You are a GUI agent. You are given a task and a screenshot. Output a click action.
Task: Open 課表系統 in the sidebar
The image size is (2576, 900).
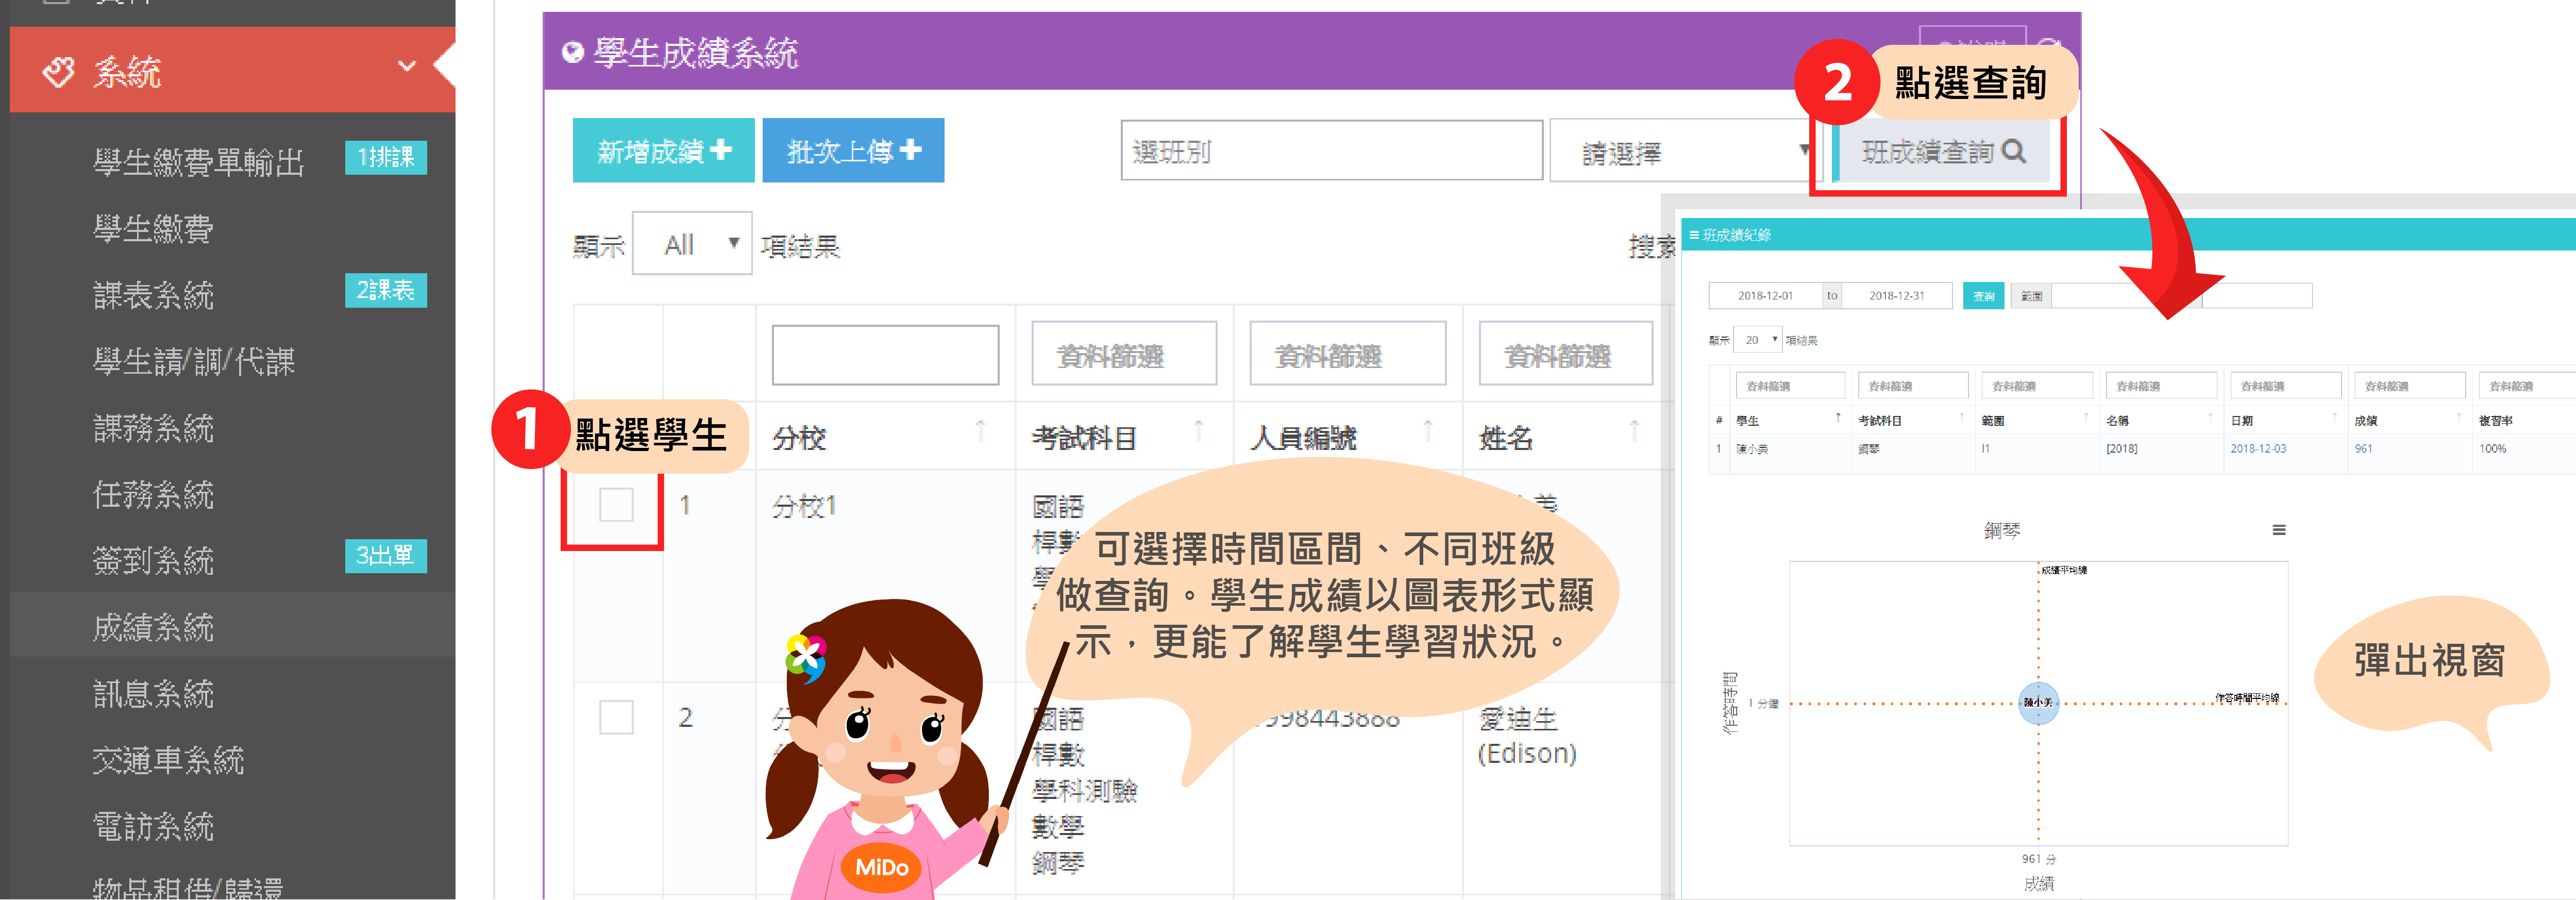(x=153, y=295)
